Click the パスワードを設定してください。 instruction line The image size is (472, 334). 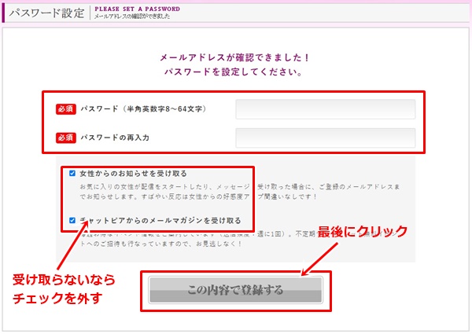(235, 72)
